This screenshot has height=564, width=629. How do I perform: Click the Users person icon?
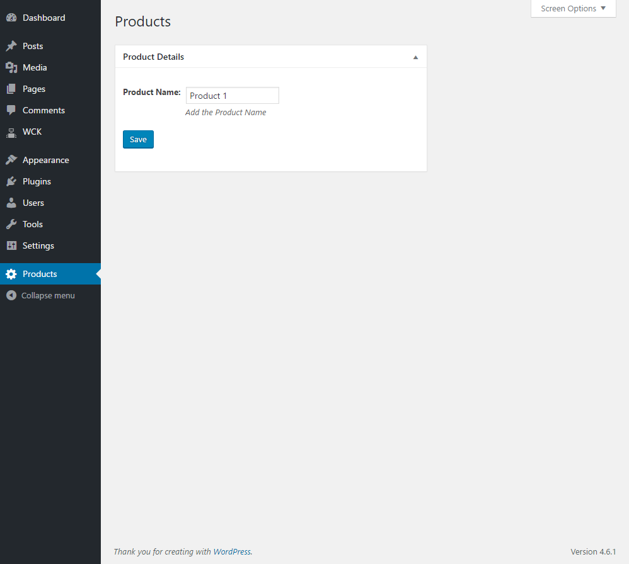tap(11, 203)
